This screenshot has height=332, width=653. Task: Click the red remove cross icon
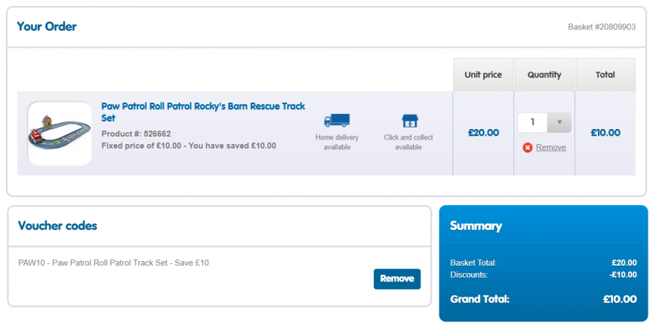[528, 148]
